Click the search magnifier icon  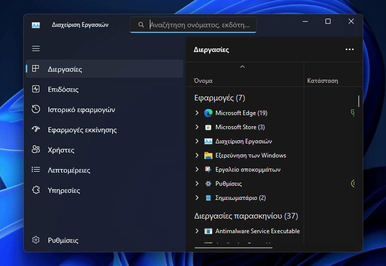coord(141,25)
